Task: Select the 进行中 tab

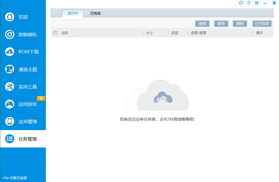Action: coord(73,13)
